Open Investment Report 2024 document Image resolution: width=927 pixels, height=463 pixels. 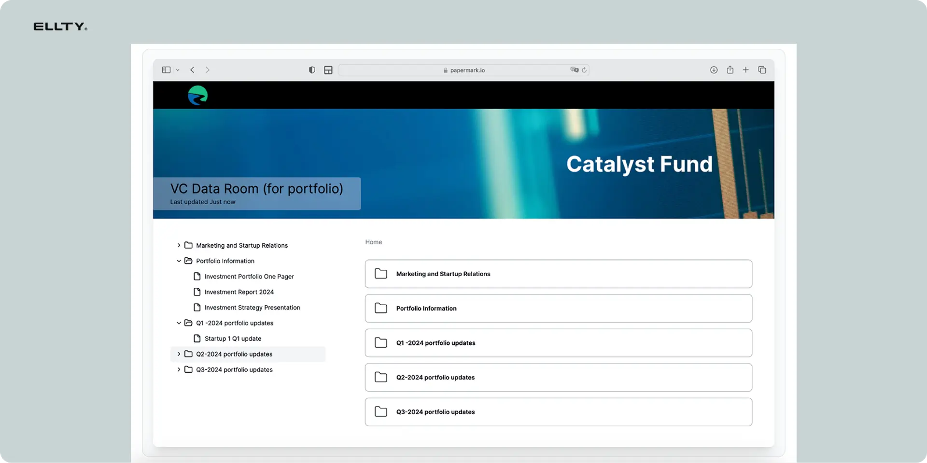point(239,292)
